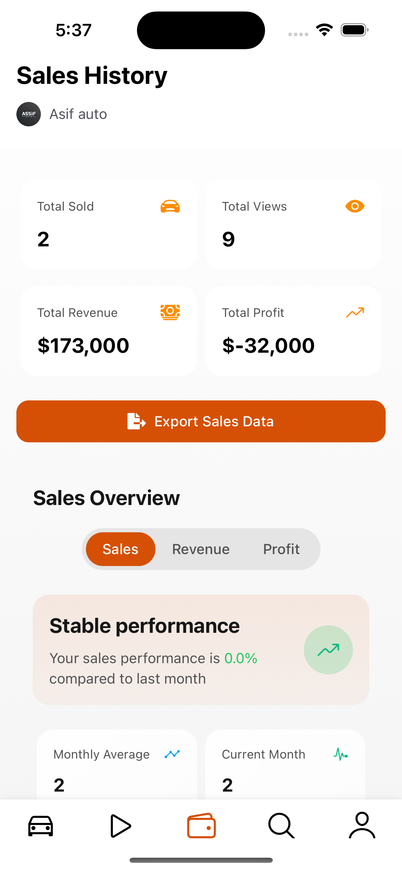
Task: Tap the trend arrow icon in Total Profit
Action: [x=355, y=312]
